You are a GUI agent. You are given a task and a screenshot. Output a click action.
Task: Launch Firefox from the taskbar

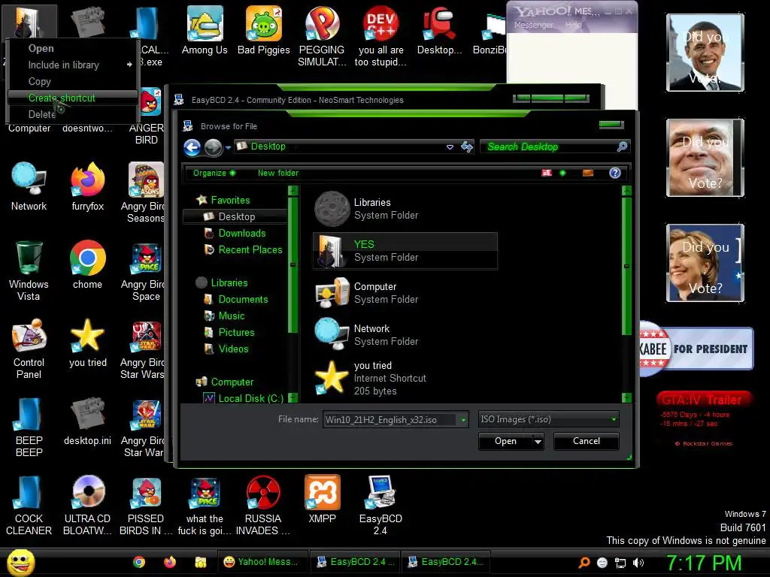pos(170,562)
